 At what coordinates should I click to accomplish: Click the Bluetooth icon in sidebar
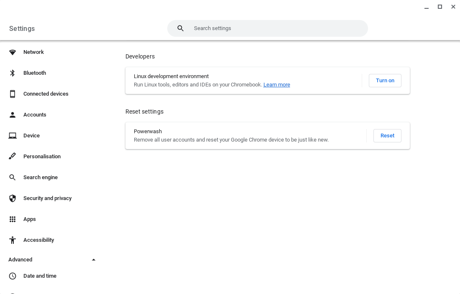(x=12, y=73)
